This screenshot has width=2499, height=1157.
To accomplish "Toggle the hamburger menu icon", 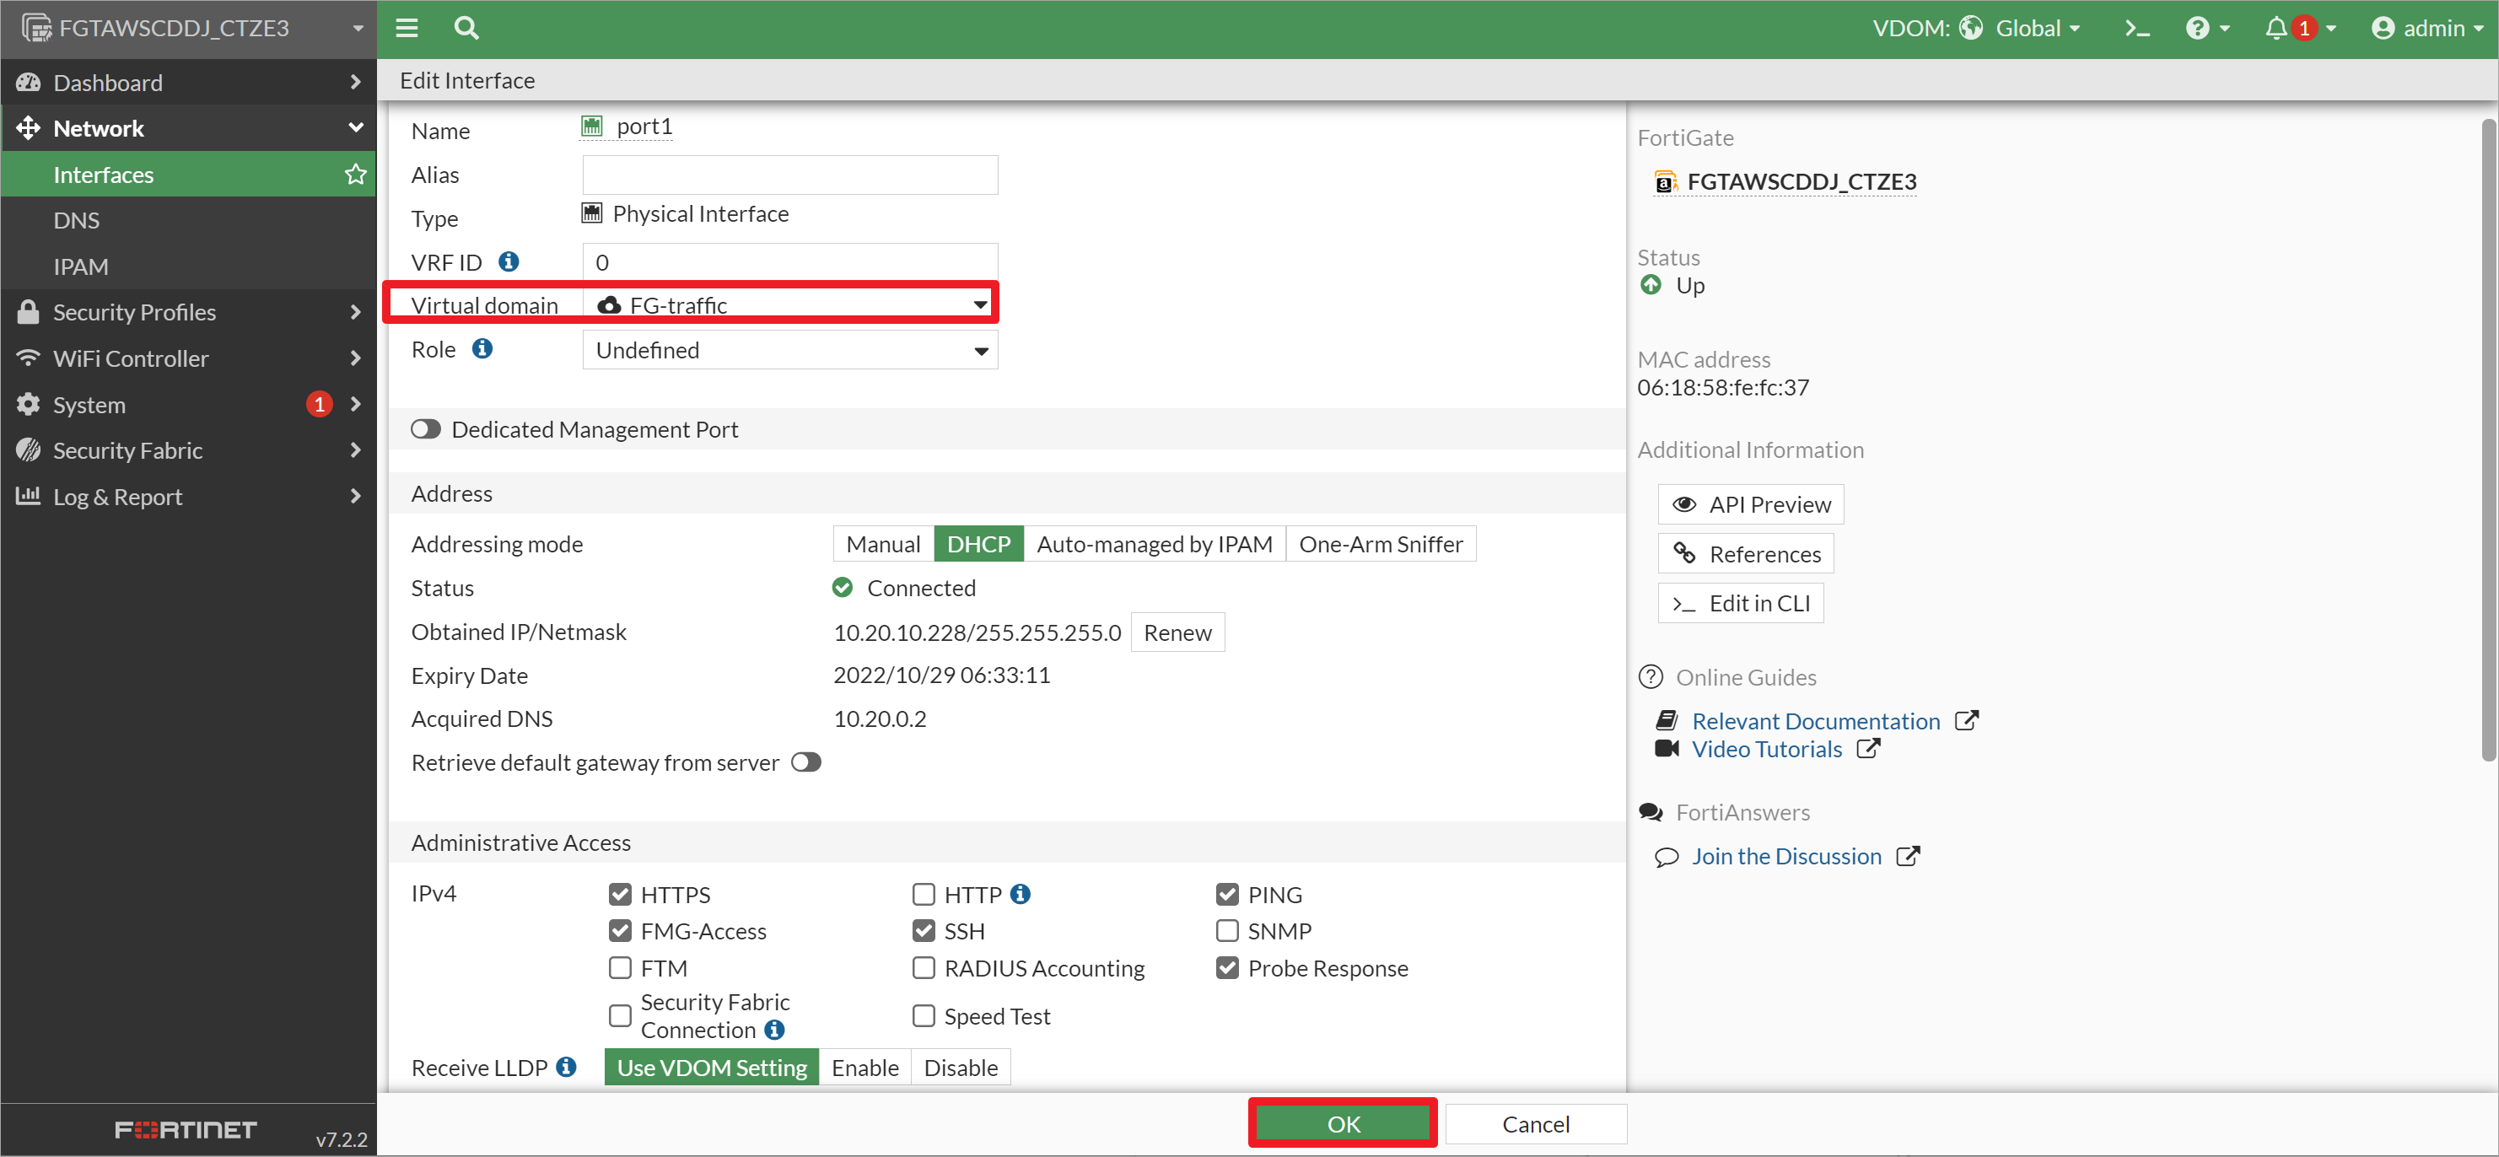I will coord(407,28).
